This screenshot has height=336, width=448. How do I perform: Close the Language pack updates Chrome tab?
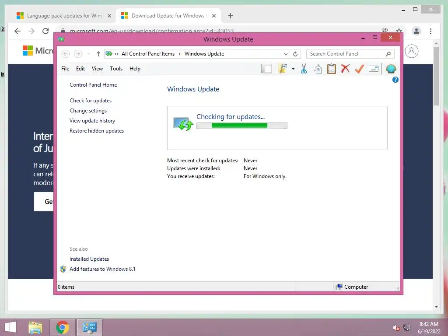[109, 16]
